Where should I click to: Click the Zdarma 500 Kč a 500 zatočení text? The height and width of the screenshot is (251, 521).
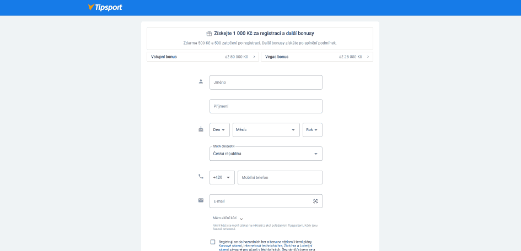[260, 43]
